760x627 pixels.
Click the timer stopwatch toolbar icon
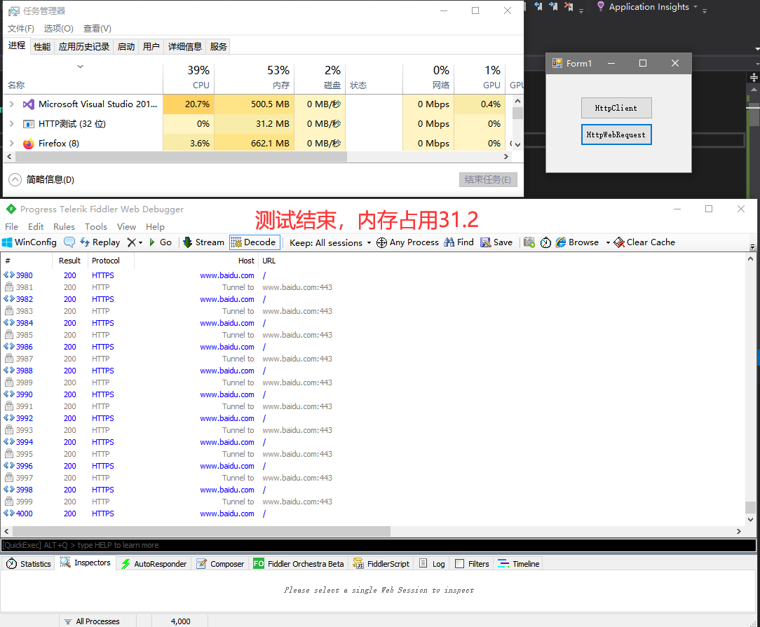(545, 242)
